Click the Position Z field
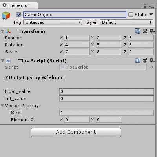The width and height of the screenshot is (157, 157). click(x=141, y=38)
